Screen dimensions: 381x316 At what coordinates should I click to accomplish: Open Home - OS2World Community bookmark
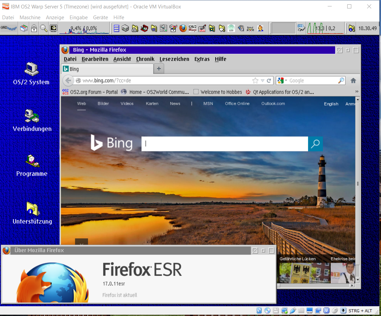coord(155,92)
